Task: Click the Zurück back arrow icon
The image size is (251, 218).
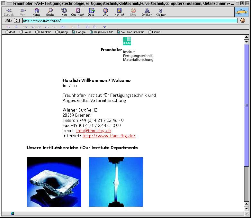Action: click(x=9, y=11)
